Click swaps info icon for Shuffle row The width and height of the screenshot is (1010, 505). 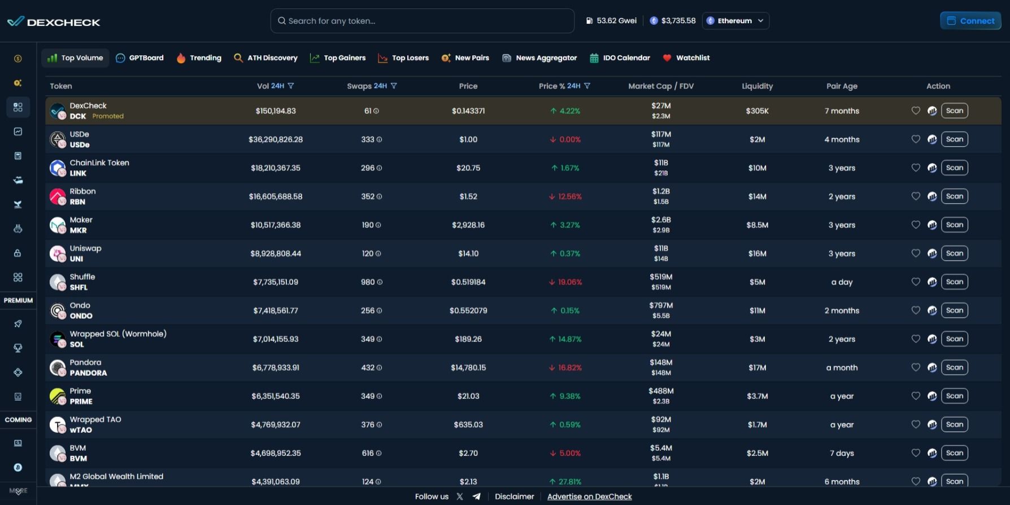[x=380, y=282]
